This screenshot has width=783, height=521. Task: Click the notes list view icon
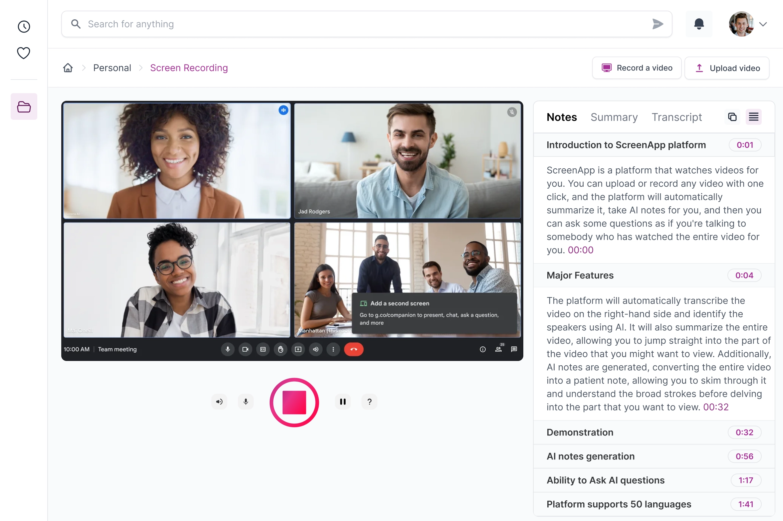click(753, 117)
